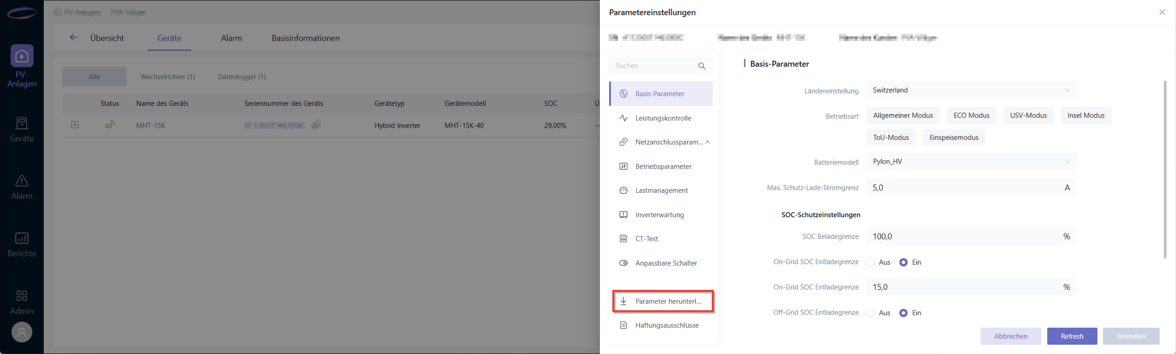Click the Max. Schutz-Lade-Stromgrenz field
Screen dimensions: 1176x354
[x=971, y=187]
